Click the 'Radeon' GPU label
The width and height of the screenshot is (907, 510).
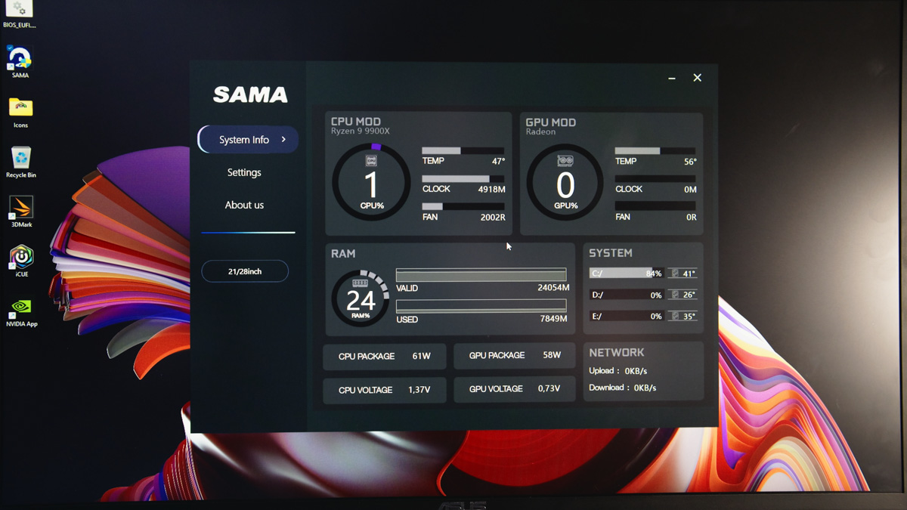click(541, 132)
